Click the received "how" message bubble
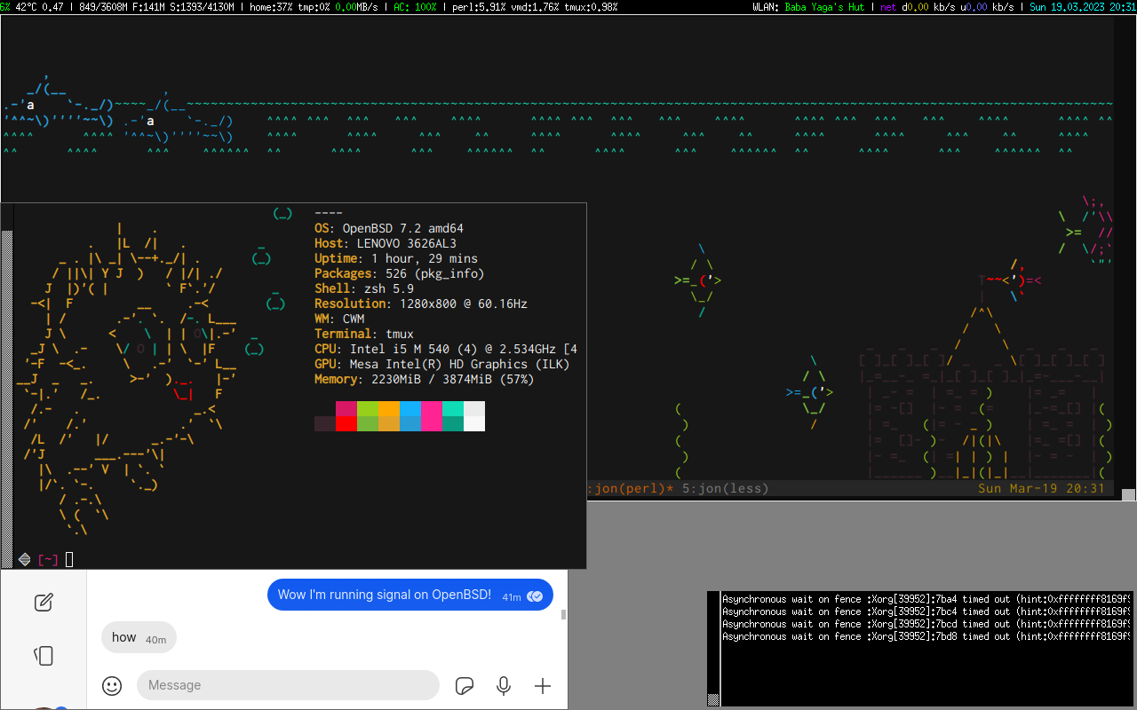The width and height of the screenshot is (1137, 710). click(139, 637)
